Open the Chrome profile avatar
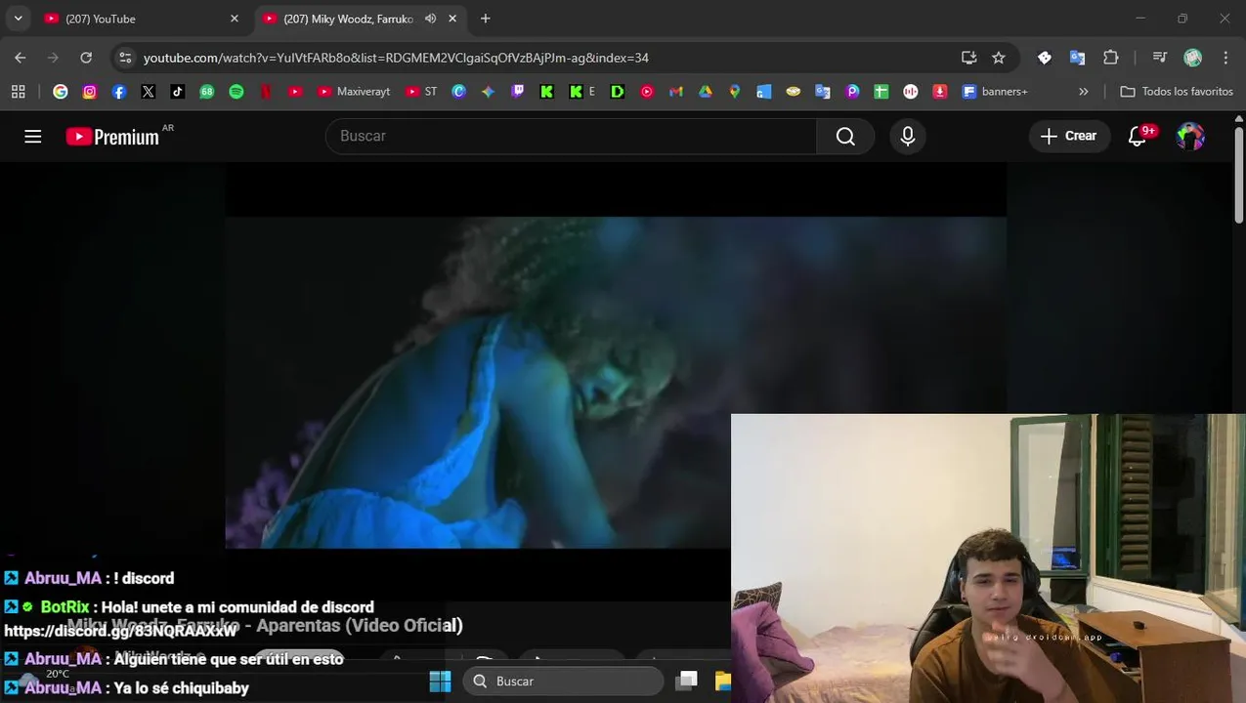The width and height of the screenshot is (1246, 703). [x=1193, y=58]
